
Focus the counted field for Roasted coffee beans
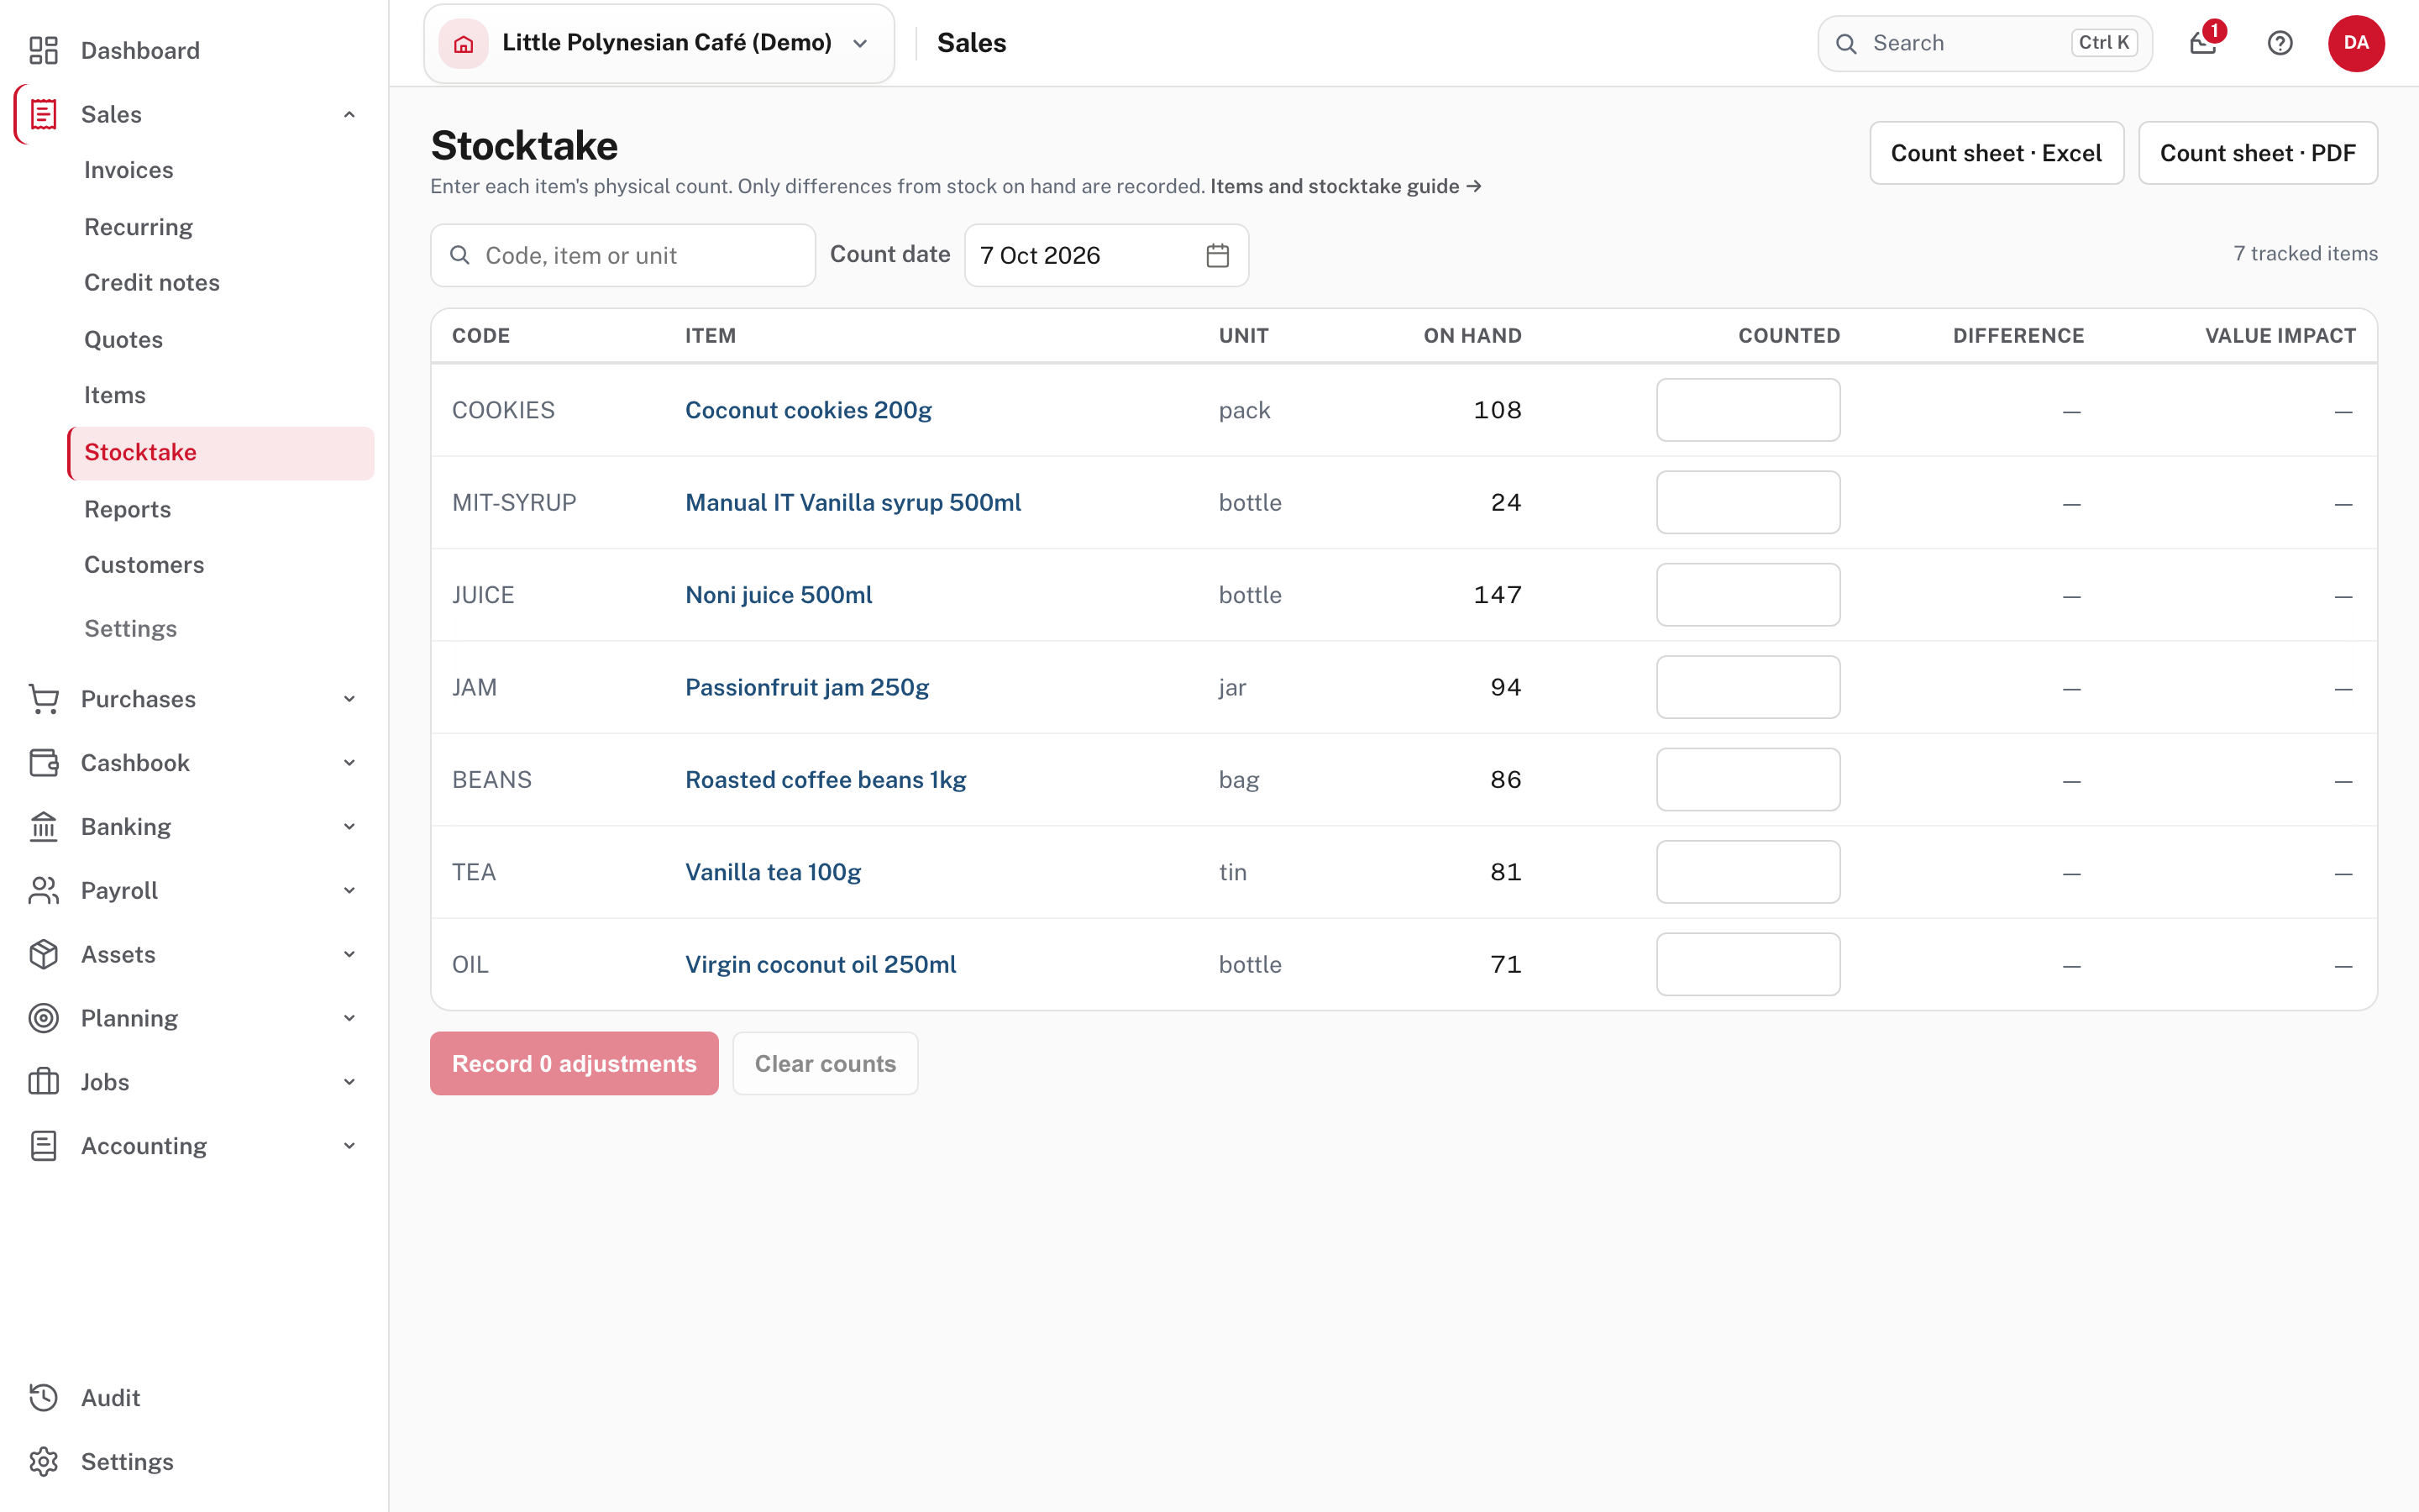1747,780
